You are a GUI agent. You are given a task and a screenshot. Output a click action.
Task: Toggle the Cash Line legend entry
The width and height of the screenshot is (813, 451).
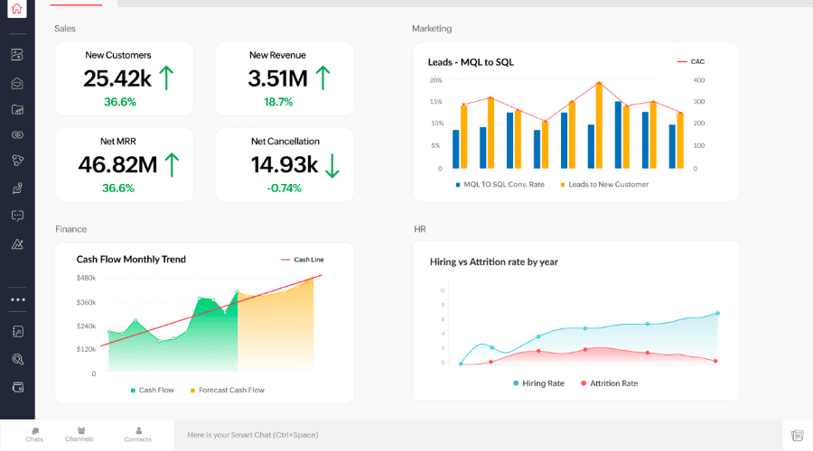point(303,260)
